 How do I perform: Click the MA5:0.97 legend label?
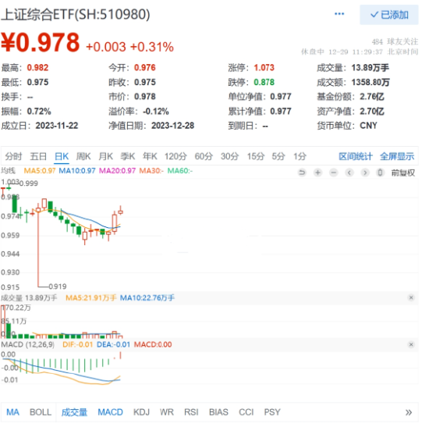tap(40, 171)
